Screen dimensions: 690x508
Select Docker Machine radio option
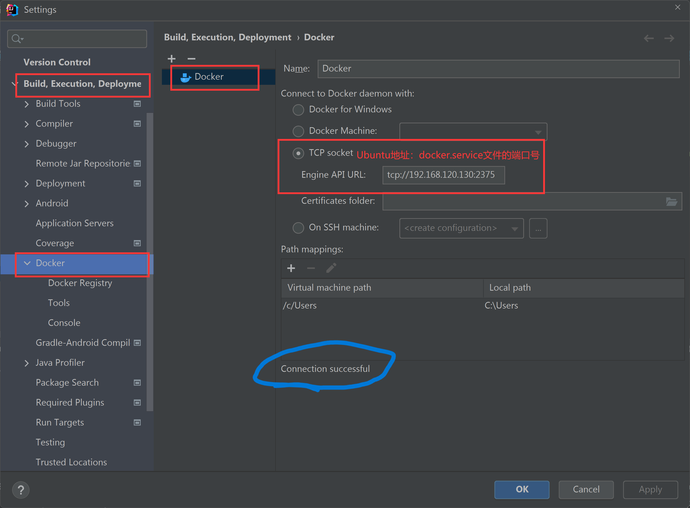click(x=298, y=131)
